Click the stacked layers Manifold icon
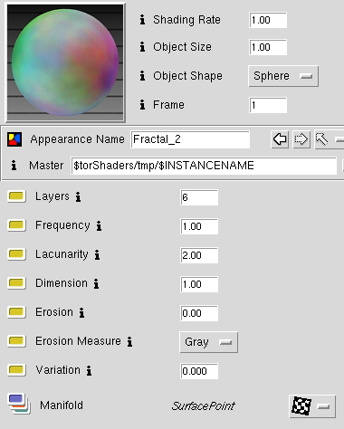Viewport: 344px width, 429px height. tap(19, 404)
